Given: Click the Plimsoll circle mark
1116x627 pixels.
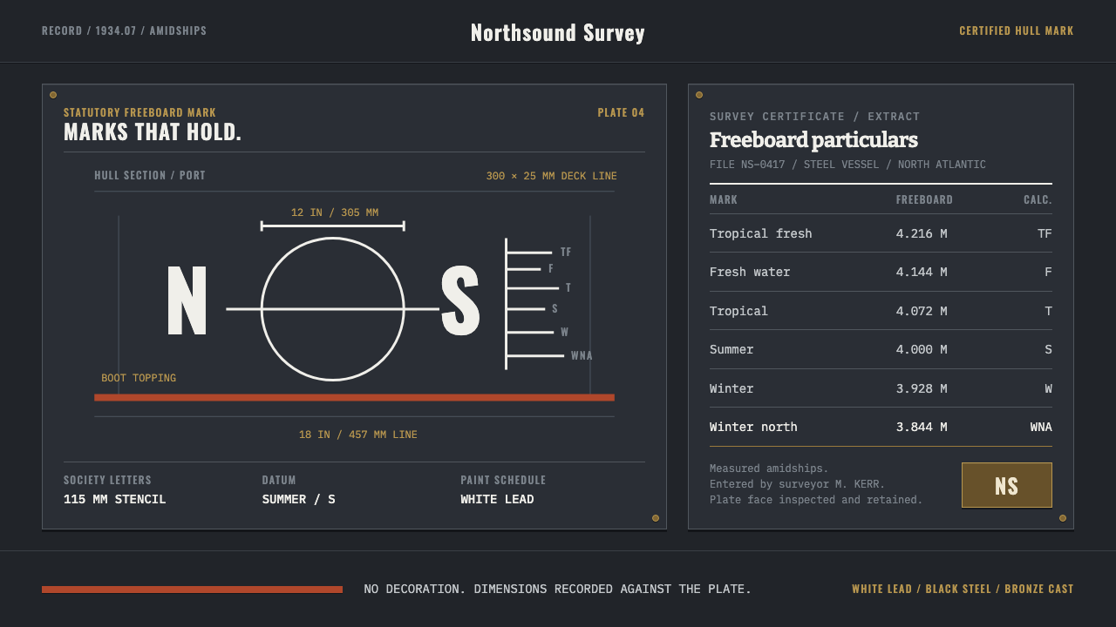Looking at the screenshot, I should (332, 309).
